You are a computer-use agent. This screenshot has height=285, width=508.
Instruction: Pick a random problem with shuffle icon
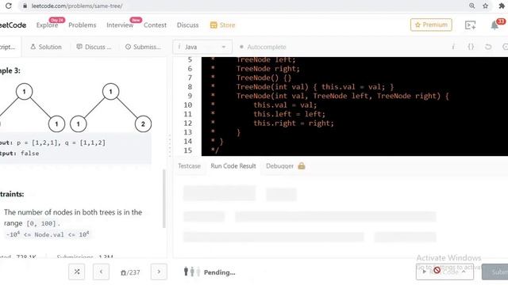pos(77,272)
